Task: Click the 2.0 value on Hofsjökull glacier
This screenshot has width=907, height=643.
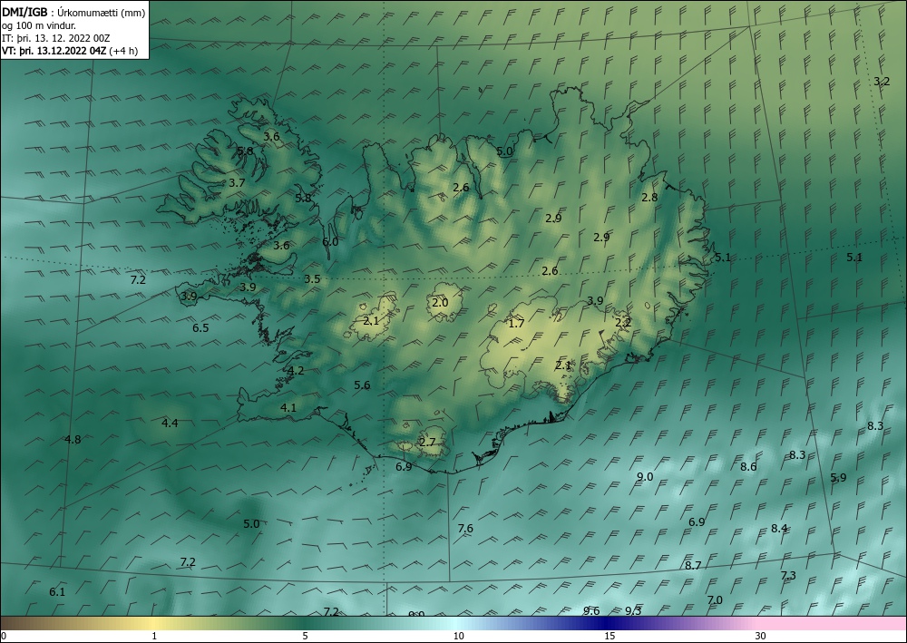Action: [x=440, y=302]
